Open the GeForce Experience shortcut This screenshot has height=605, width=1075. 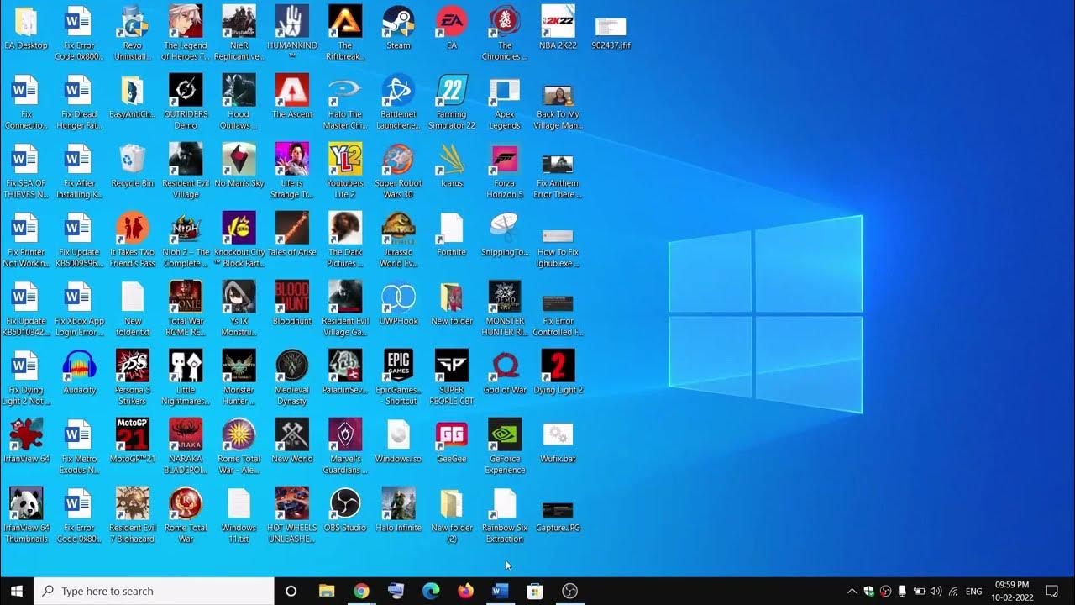[x=505, y=446]
